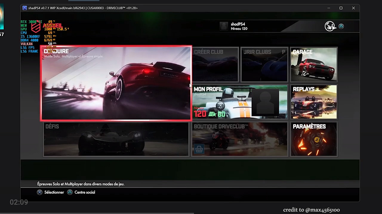Select the partially hidden Clubs tile
This screenshot has width=382, height=214.
[264, 64]
